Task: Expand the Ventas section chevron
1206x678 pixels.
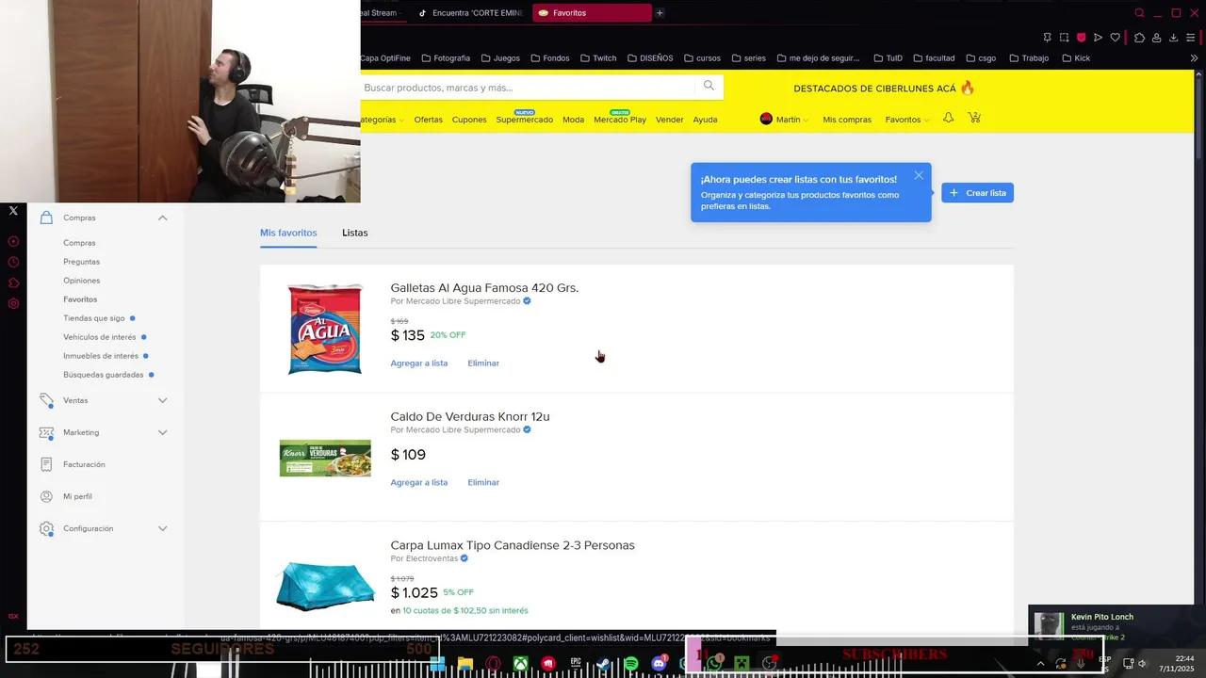Action: point(162,400)
